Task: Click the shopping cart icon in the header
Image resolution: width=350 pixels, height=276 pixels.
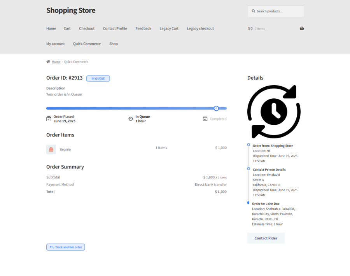Action: click(x=302, y=28)
